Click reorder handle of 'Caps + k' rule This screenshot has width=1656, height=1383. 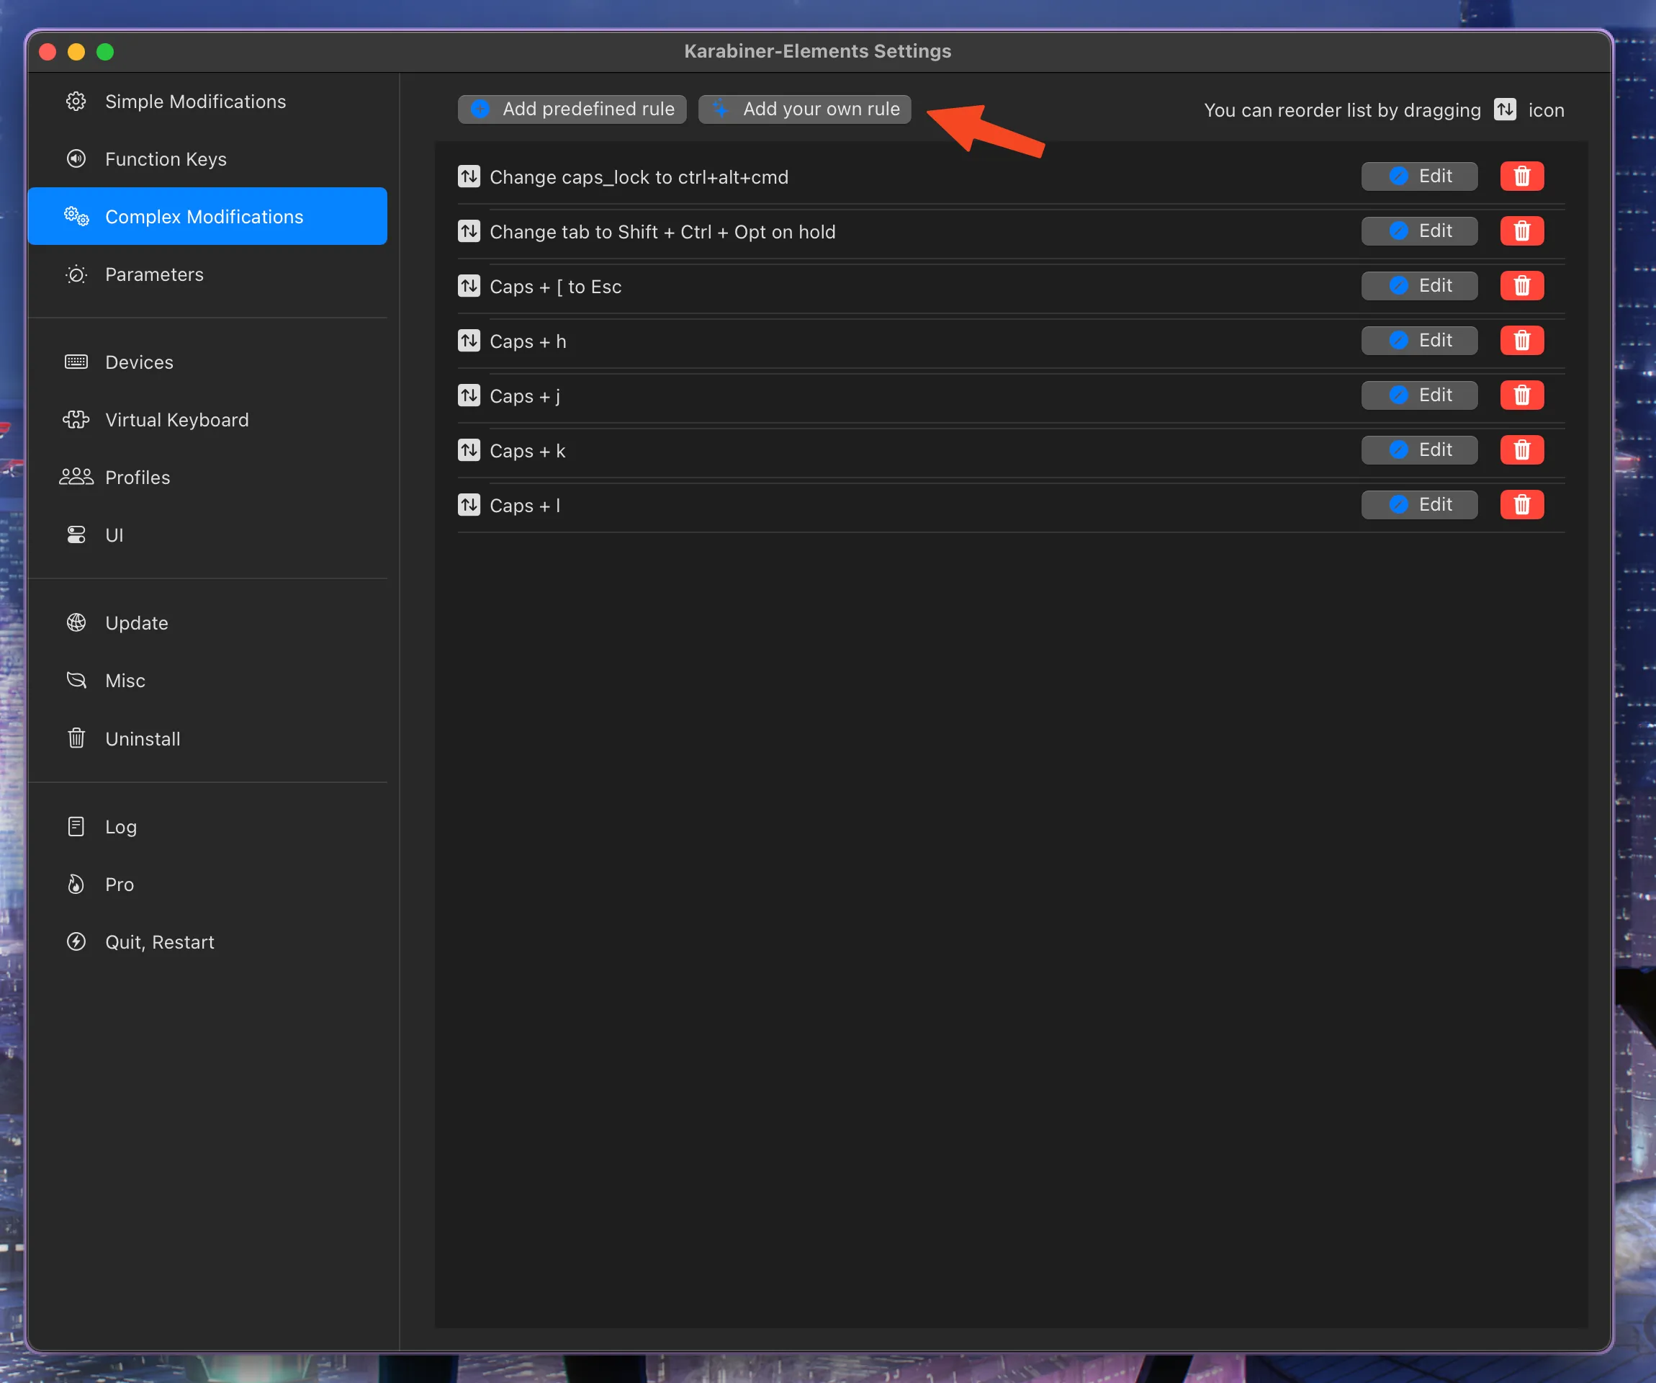pos(469,449)
